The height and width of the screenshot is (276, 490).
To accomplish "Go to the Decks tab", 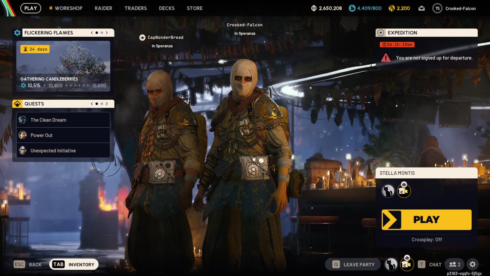I will tap(167, 8).
